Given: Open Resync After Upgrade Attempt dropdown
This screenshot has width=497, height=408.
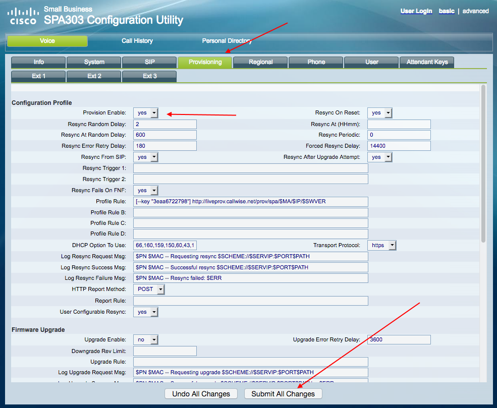Looking at the screenshot, I should [380, 157].
